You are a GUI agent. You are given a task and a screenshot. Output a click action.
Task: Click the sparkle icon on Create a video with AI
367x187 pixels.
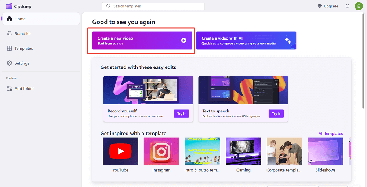click(x=288, y=41)
